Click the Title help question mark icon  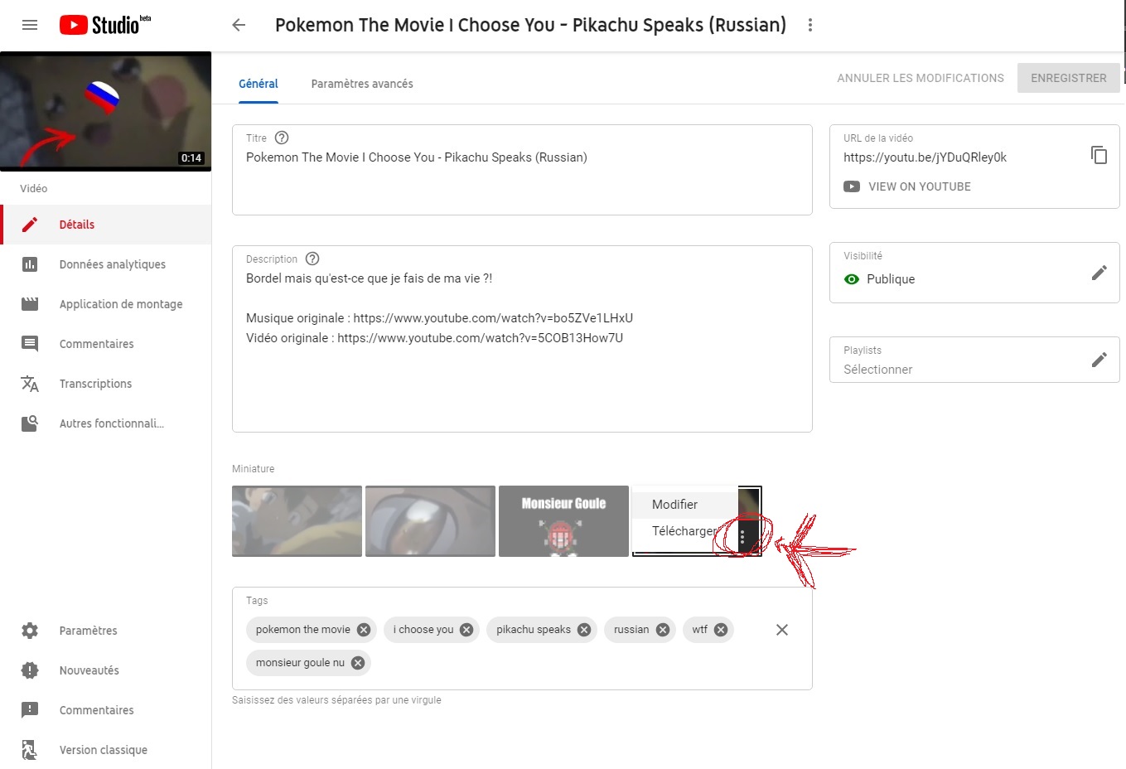(x=282, y=138)
